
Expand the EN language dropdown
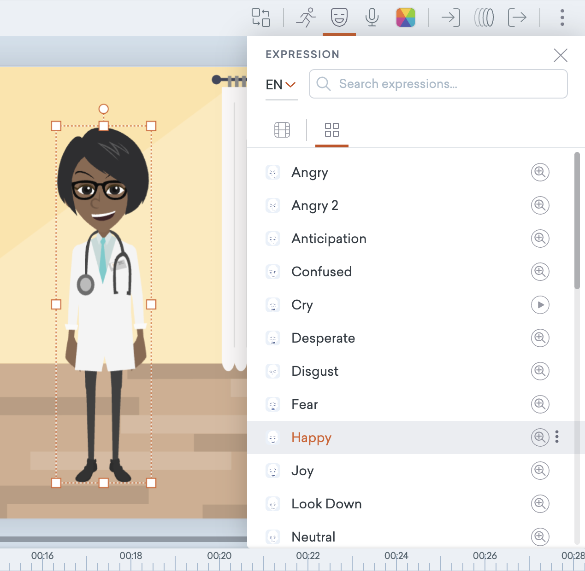click(x=281, y=85)
